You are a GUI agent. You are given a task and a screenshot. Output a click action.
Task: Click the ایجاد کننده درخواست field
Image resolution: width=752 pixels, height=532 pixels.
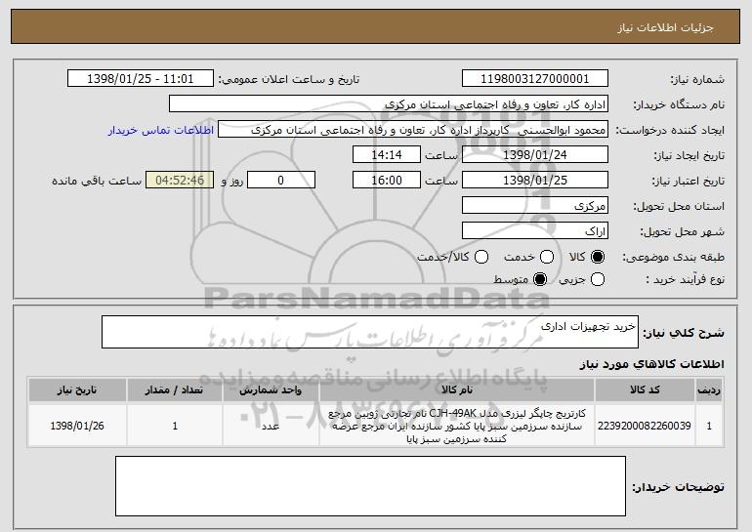(x=413, y=130)
